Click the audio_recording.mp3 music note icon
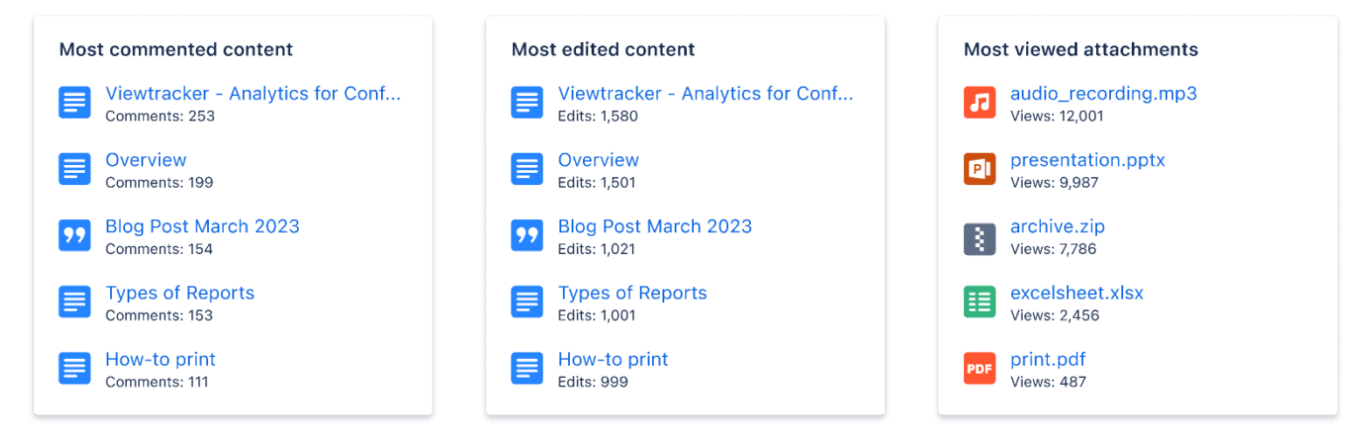The image size is (1367, 433). point(980,103)
